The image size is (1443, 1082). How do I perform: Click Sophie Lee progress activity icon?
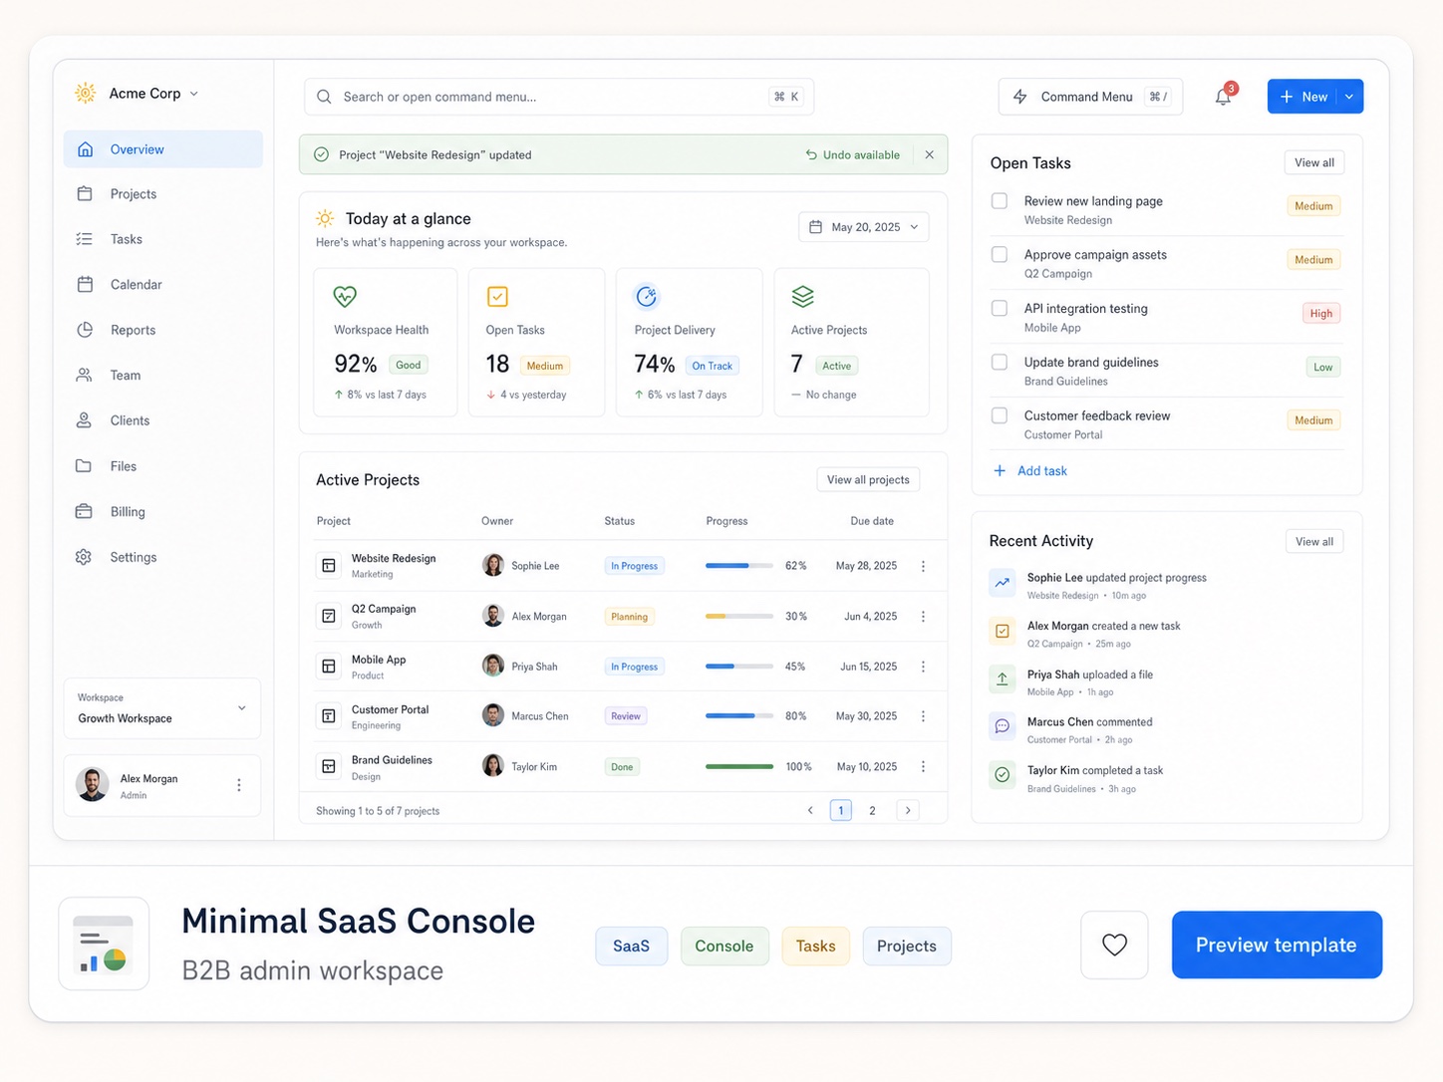click(x=1002, y=583)
